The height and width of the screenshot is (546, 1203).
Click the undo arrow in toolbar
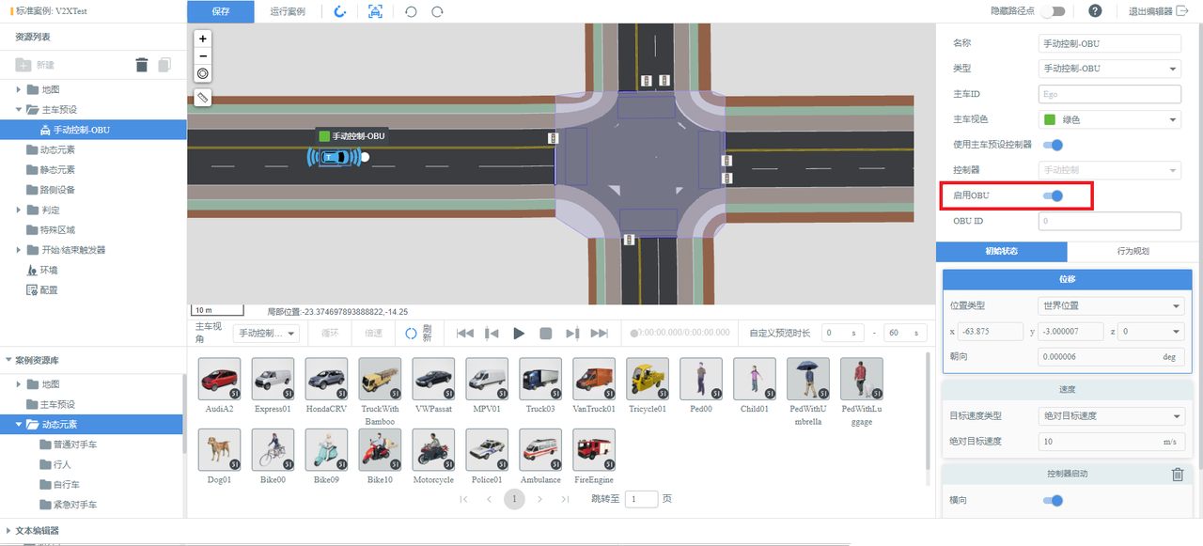(411, 11)
